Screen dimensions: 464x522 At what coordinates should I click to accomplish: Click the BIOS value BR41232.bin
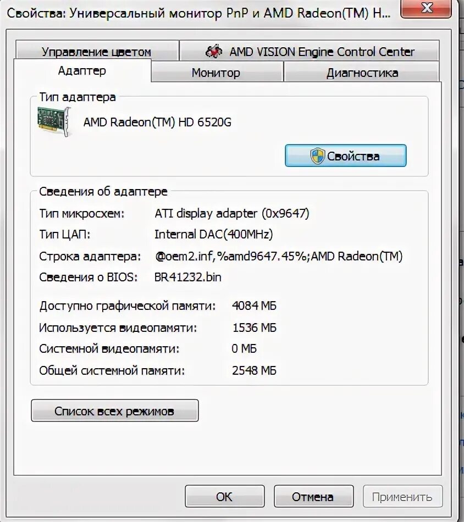tap(188, 277)
